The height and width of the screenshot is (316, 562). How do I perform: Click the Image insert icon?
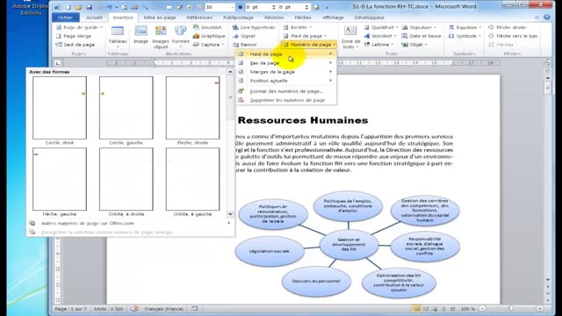point(140,35)
